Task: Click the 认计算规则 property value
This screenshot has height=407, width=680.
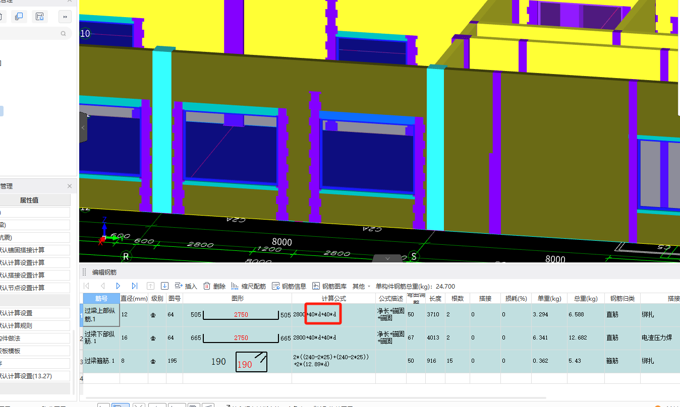Action: [35, 325]
